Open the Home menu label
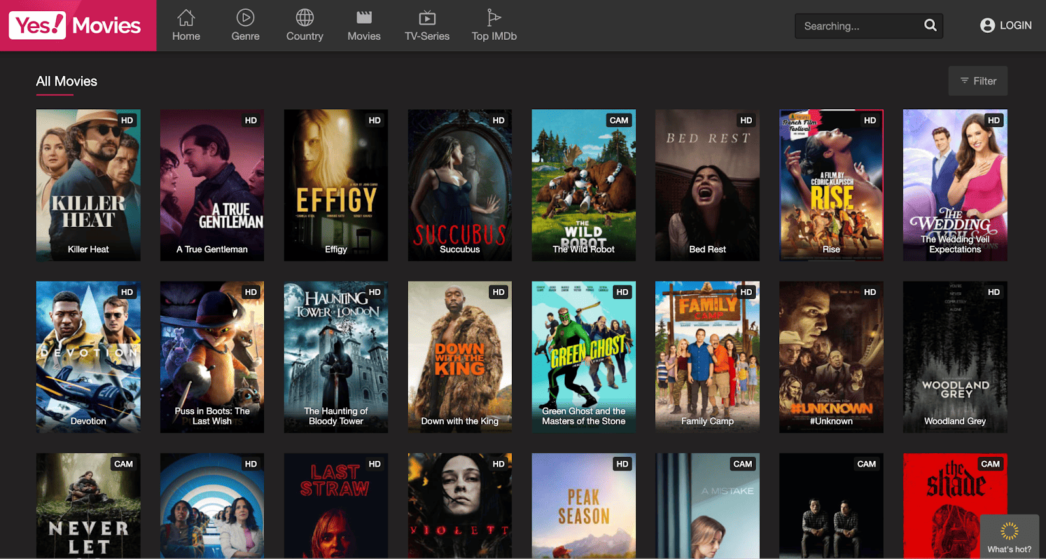Viewport: 1046px width, 559px height. (186, 36)
